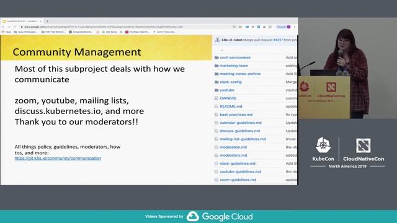Viewport: 397px width, 223px height.
Task: Click the youtube folder icon
Action: click(216, 90)
